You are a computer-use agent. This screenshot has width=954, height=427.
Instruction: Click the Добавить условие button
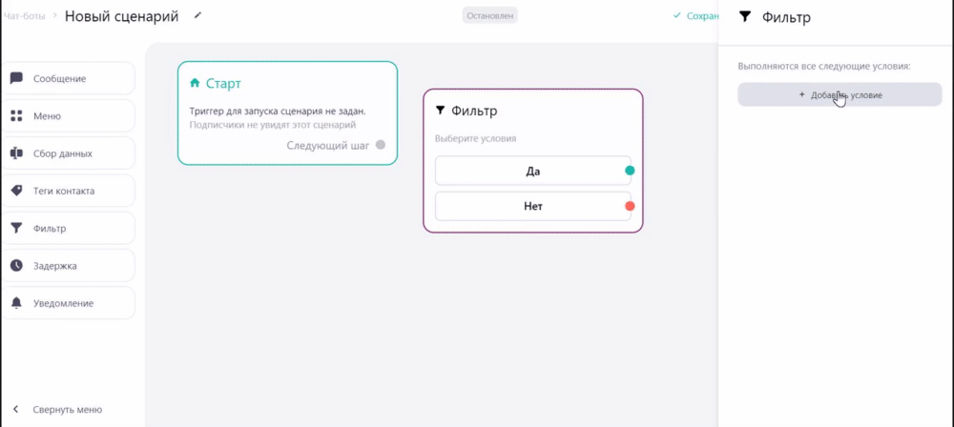point(840,95)
